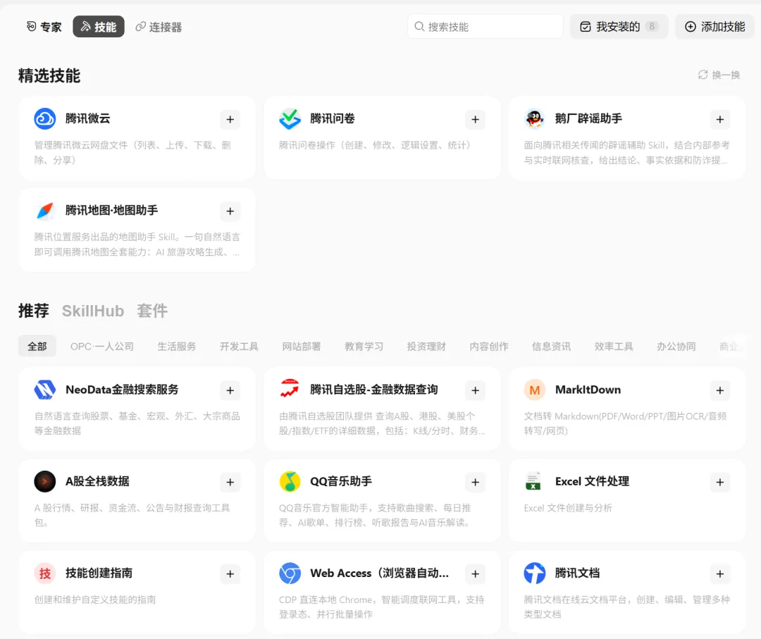Add the 腾讯问卷 skill with plus button
Viewport: 761px width, 639px height.
(x=475, y=119)
